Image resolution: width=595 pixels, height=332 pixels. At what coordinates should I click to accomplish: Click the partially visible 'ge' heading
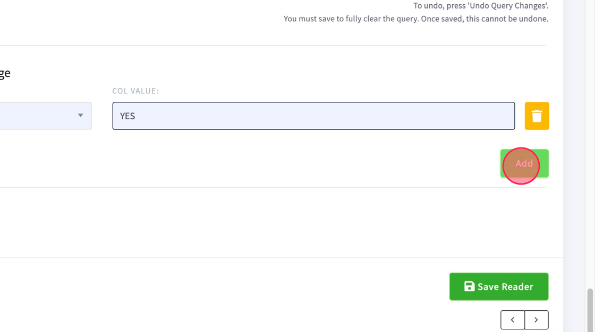pos(5,73)
